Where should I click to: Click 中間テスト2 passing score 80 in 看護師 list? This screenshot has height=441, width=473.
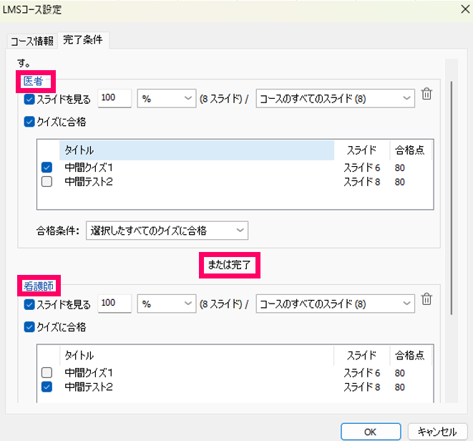400,387
